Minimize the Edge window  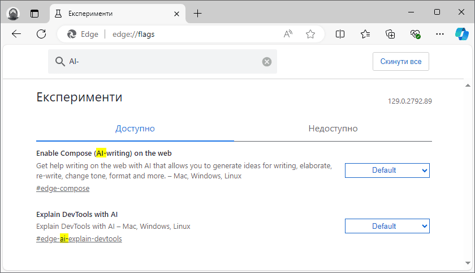point(411,12)
